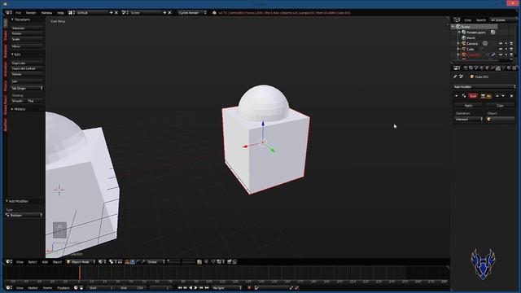Click the 3D view editor type icon

pyautogui.click(x=8, y=262)
